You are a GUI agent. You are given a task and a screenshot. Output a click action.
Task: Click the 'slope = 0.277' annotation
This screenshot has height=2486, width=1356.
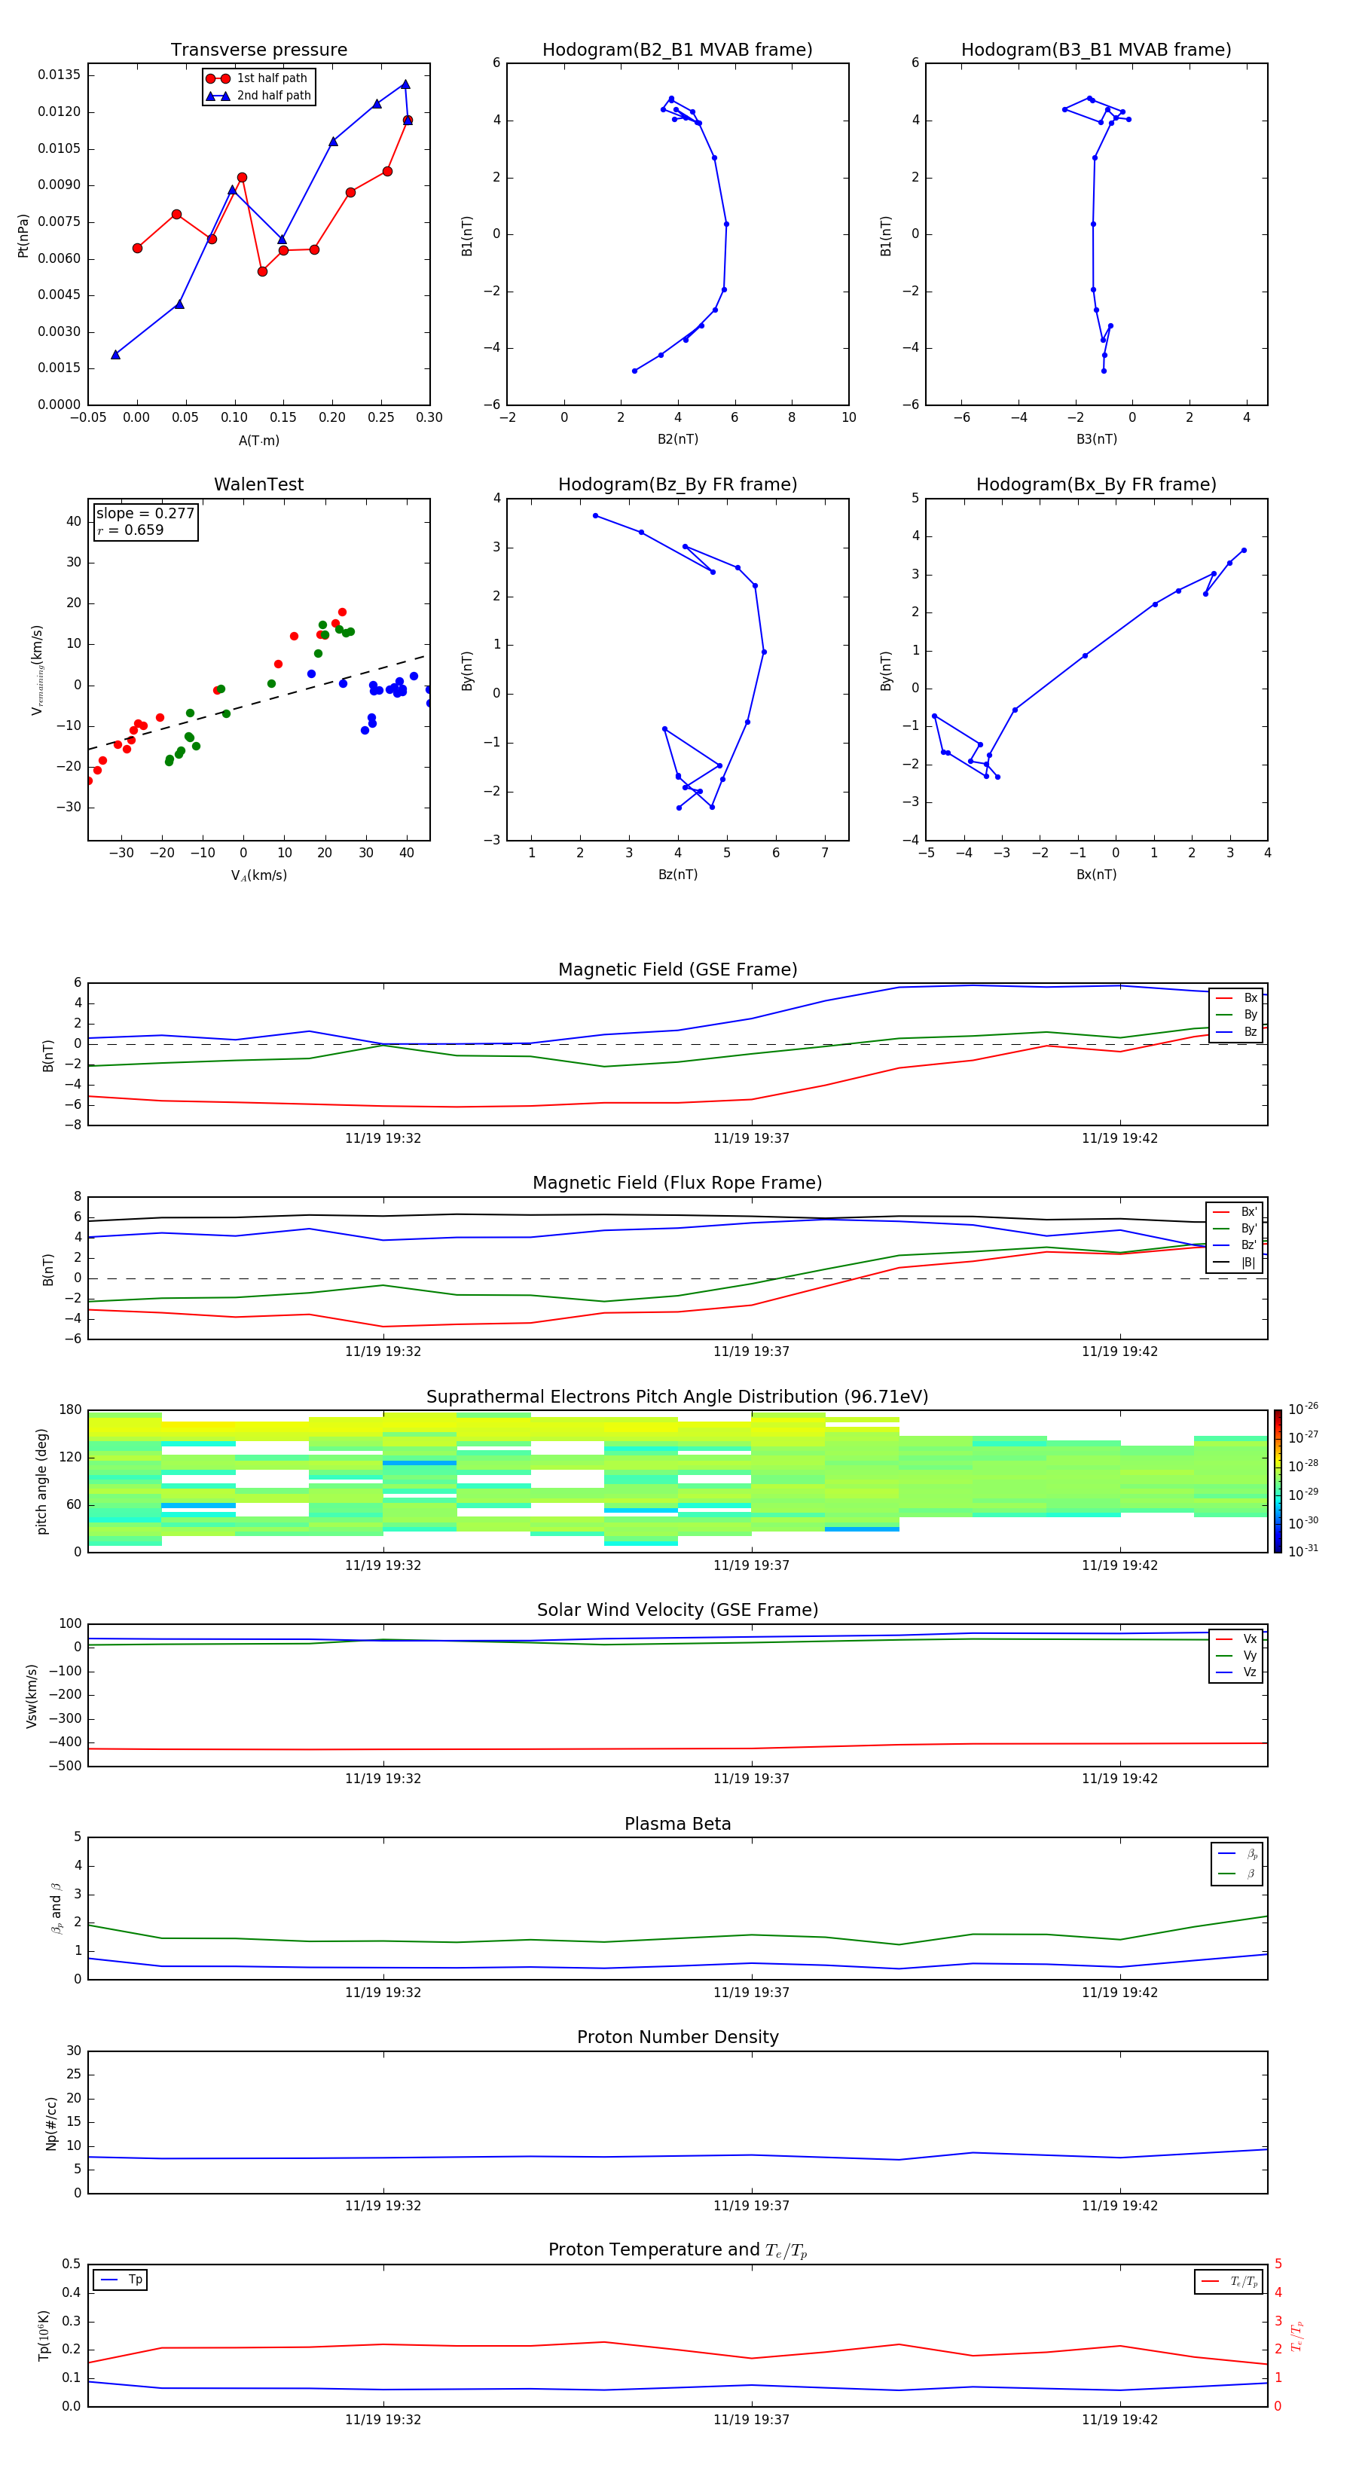pyautogui.click(x=145, y=514)
